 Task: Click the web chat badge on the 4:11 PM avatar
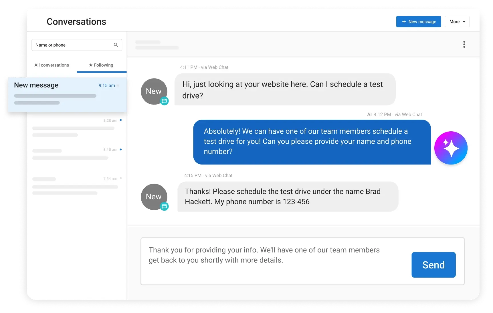tap(164, 101)
